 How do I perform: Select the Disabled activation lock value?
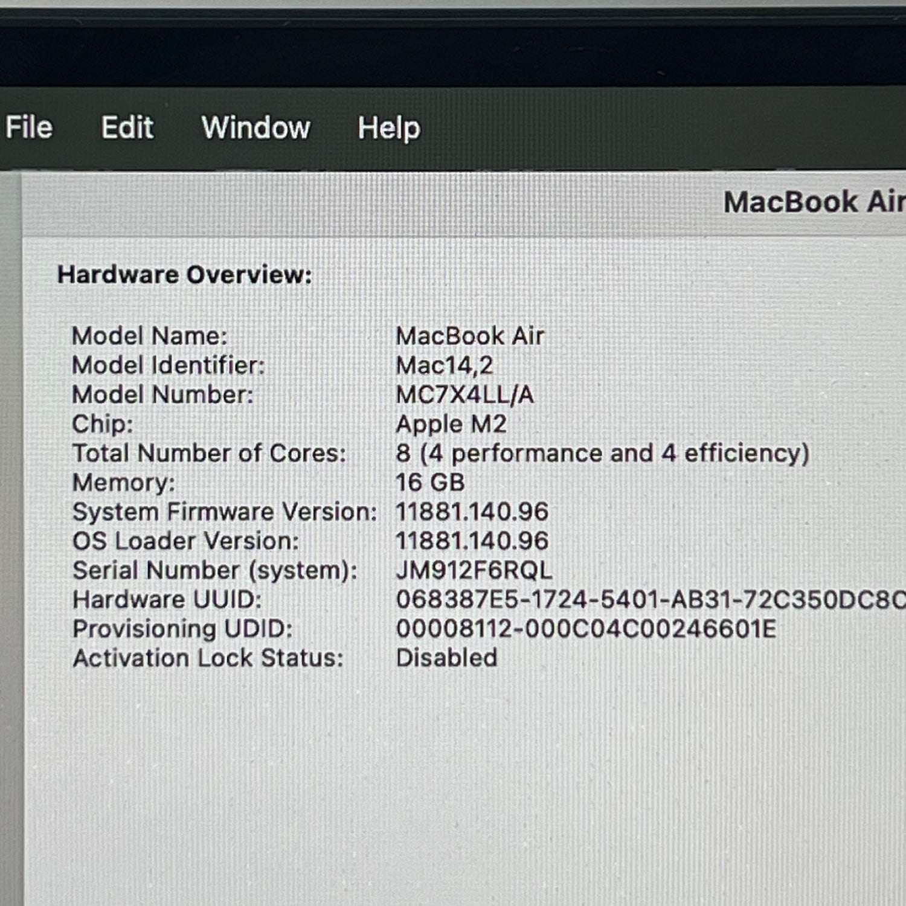point(447,658)
